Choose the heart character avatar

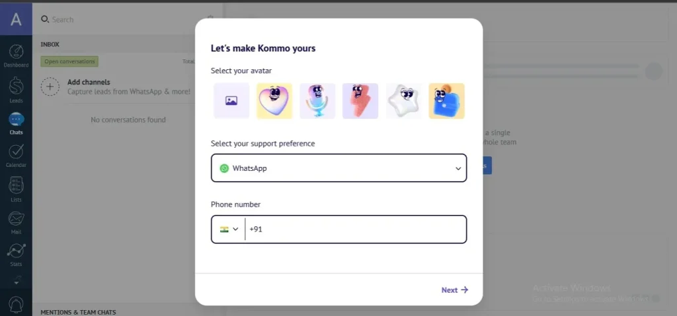click(274, 101)
